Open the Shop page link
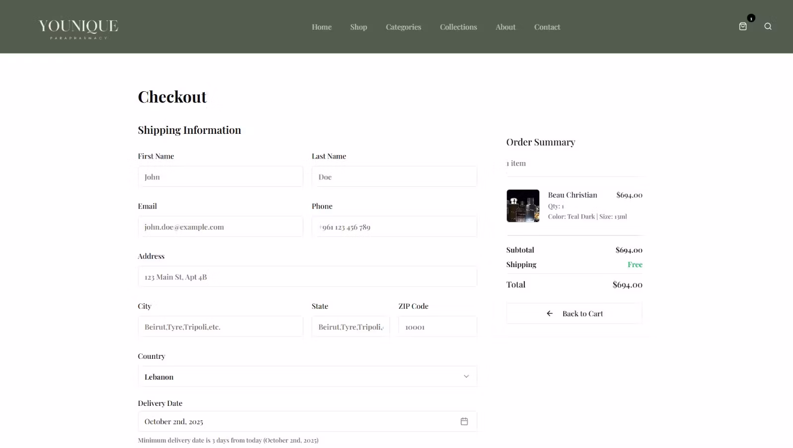Image resolution: width=793 pixels, height=448 pixels. [358, 27]
